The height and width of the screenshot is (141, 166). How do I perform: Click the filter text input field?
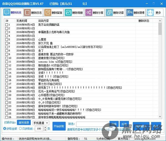(92, 124)
